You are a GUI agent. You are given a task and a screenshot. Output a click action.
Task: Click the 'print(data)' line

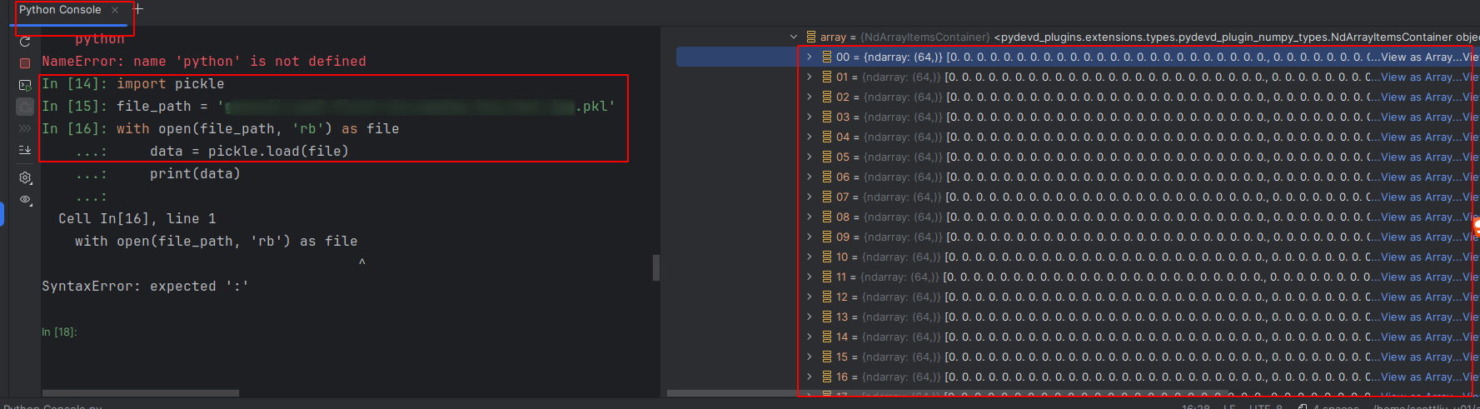[195, 173]
